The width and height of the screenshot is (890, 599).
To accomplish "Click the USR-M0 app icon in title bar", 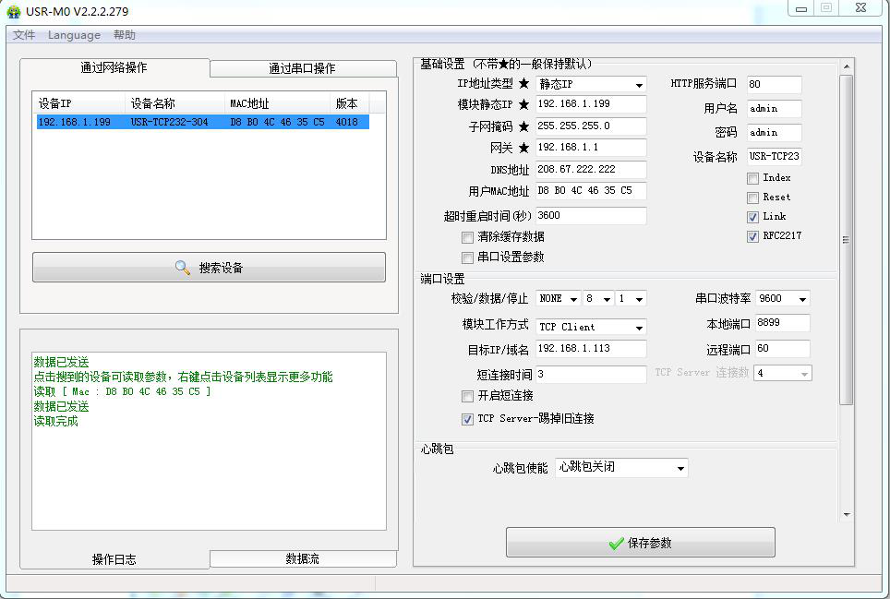I will 13,11.
